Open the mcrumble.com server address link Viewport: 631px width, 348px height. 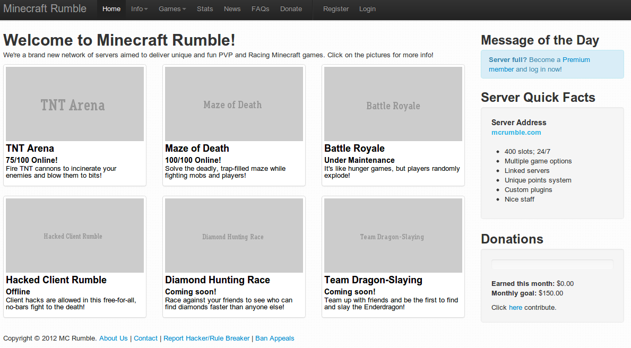(x=516, y=133)
